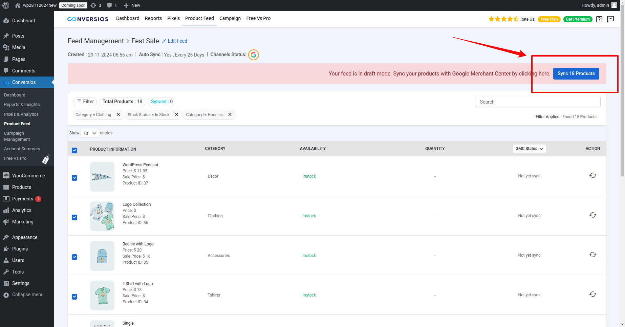This screenshot has width=625, height=327.
Task: Click the Google channel status icon
Action: (x=254, y=54)
